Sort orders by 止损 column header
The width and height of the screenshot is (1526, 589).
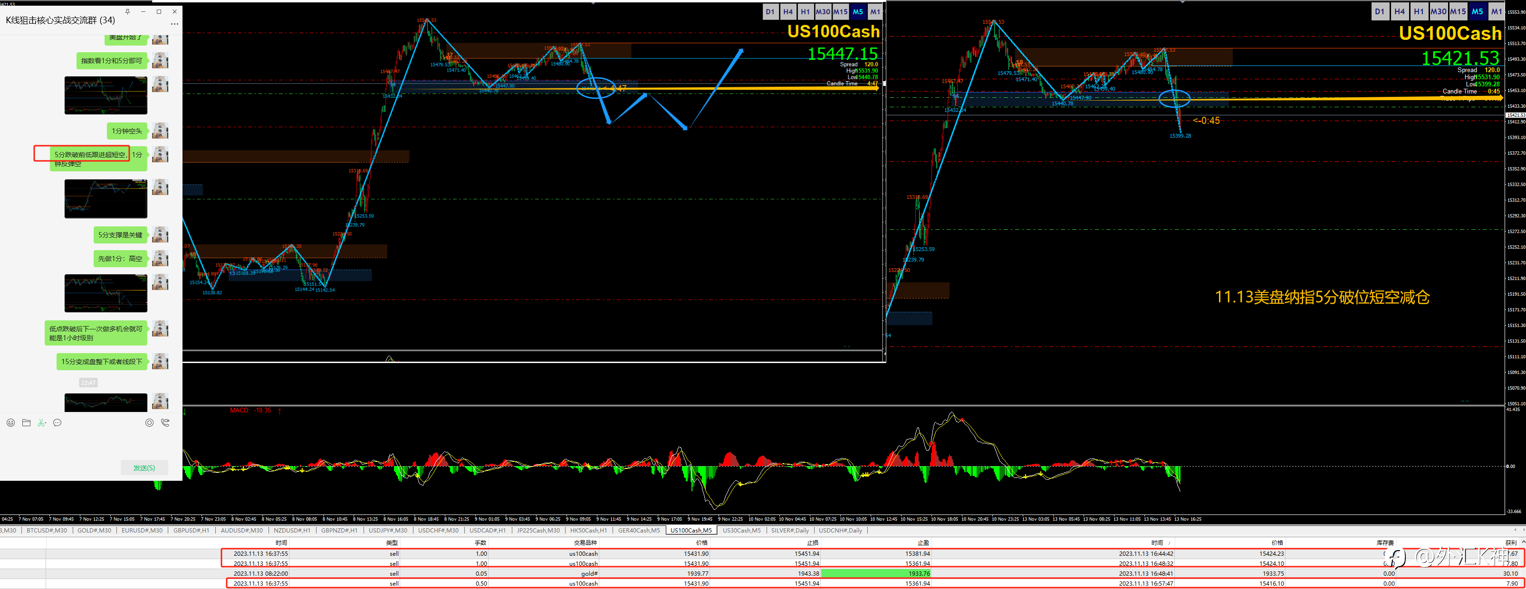(813, 543)
